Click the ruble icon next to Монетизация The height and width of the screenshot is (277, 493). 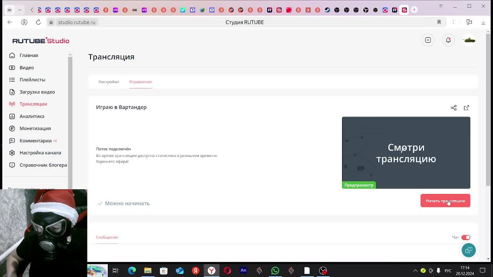12,128
